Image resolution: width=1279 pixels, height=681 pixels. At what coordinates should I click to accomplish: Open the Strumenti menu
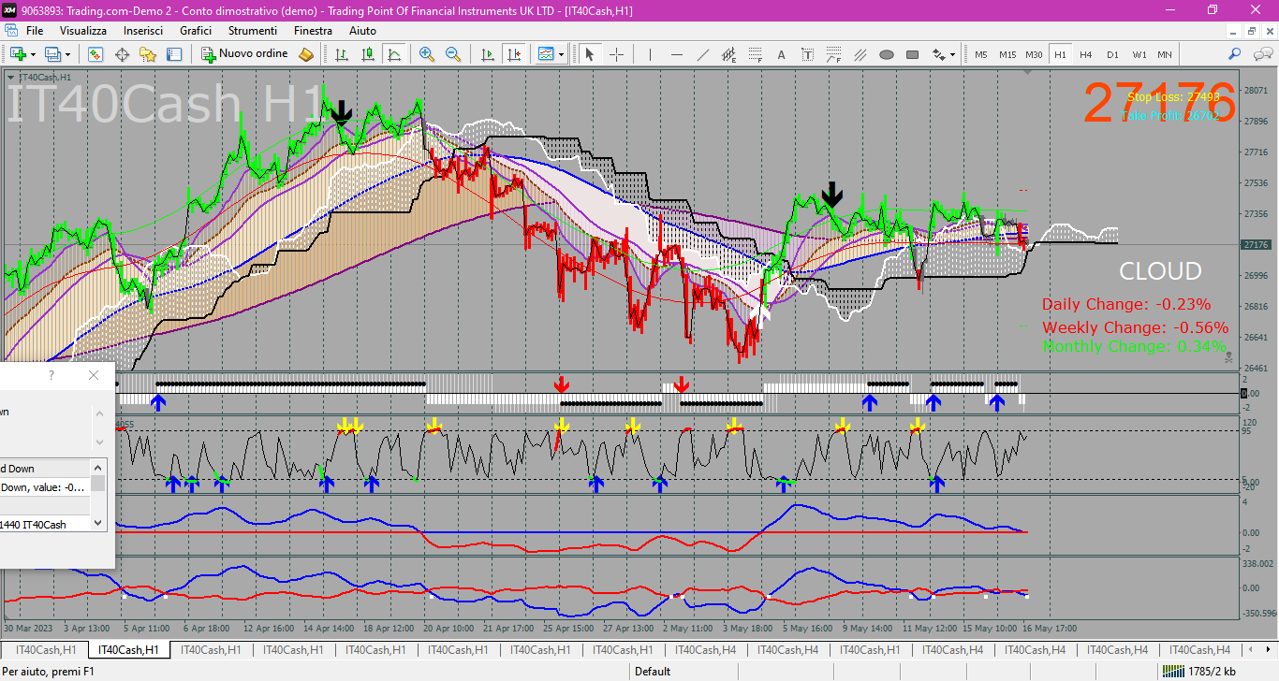click(252, 31)
